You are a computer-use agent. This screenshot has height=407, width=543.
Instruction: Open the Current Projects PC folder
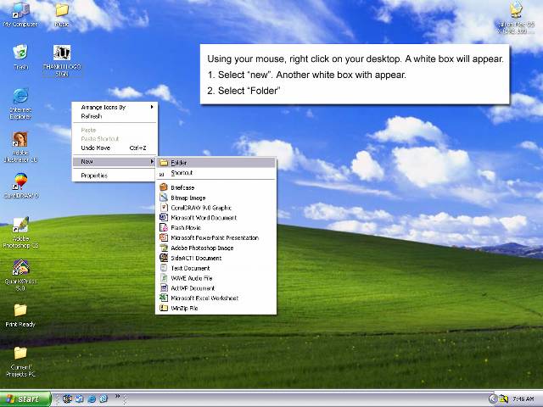click(x=20, y=362)
